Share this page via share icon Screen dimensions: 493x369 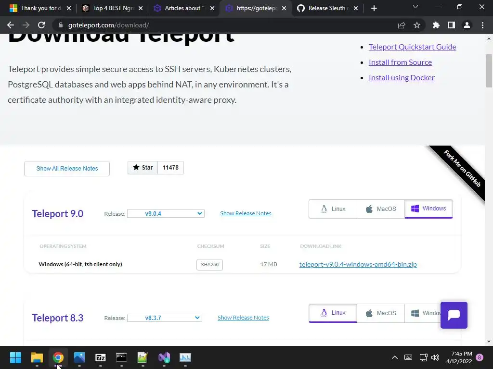click(x=401, y=25)
